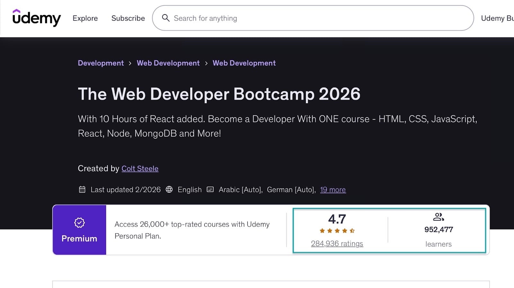View the 284,936 ratings link
The width and height of the screenshot is (514, 288).
pos(337,244)
